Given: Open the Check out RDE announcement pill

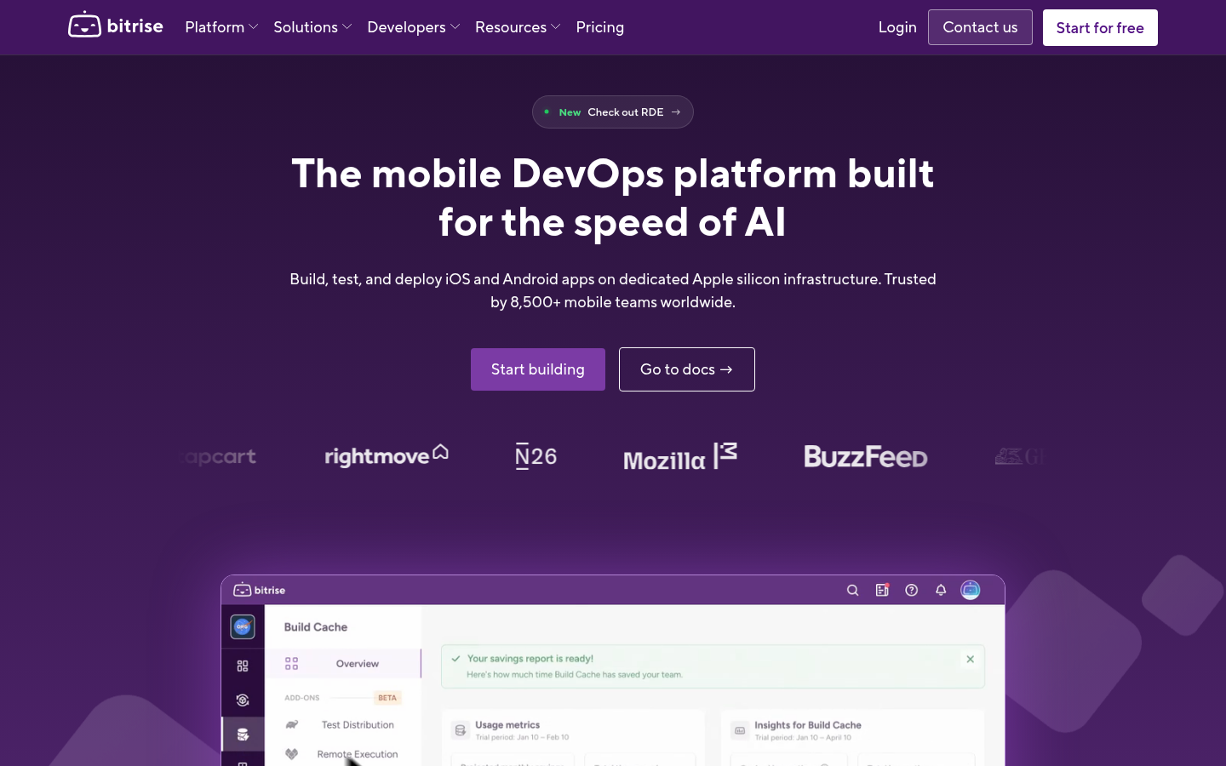Looking at the screenshot, I should [613, 111].
